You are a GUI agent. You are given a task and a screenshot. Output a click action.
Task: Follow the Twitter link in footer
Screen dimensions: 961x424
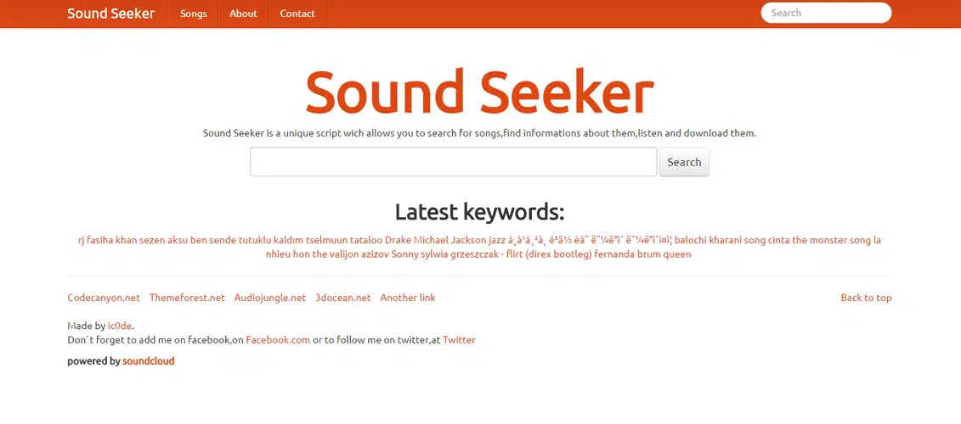(459, 340)
